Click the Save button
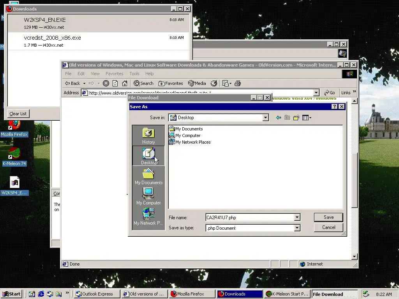Image resolution: width=399 pixels, height=299 pixels. 328,217
